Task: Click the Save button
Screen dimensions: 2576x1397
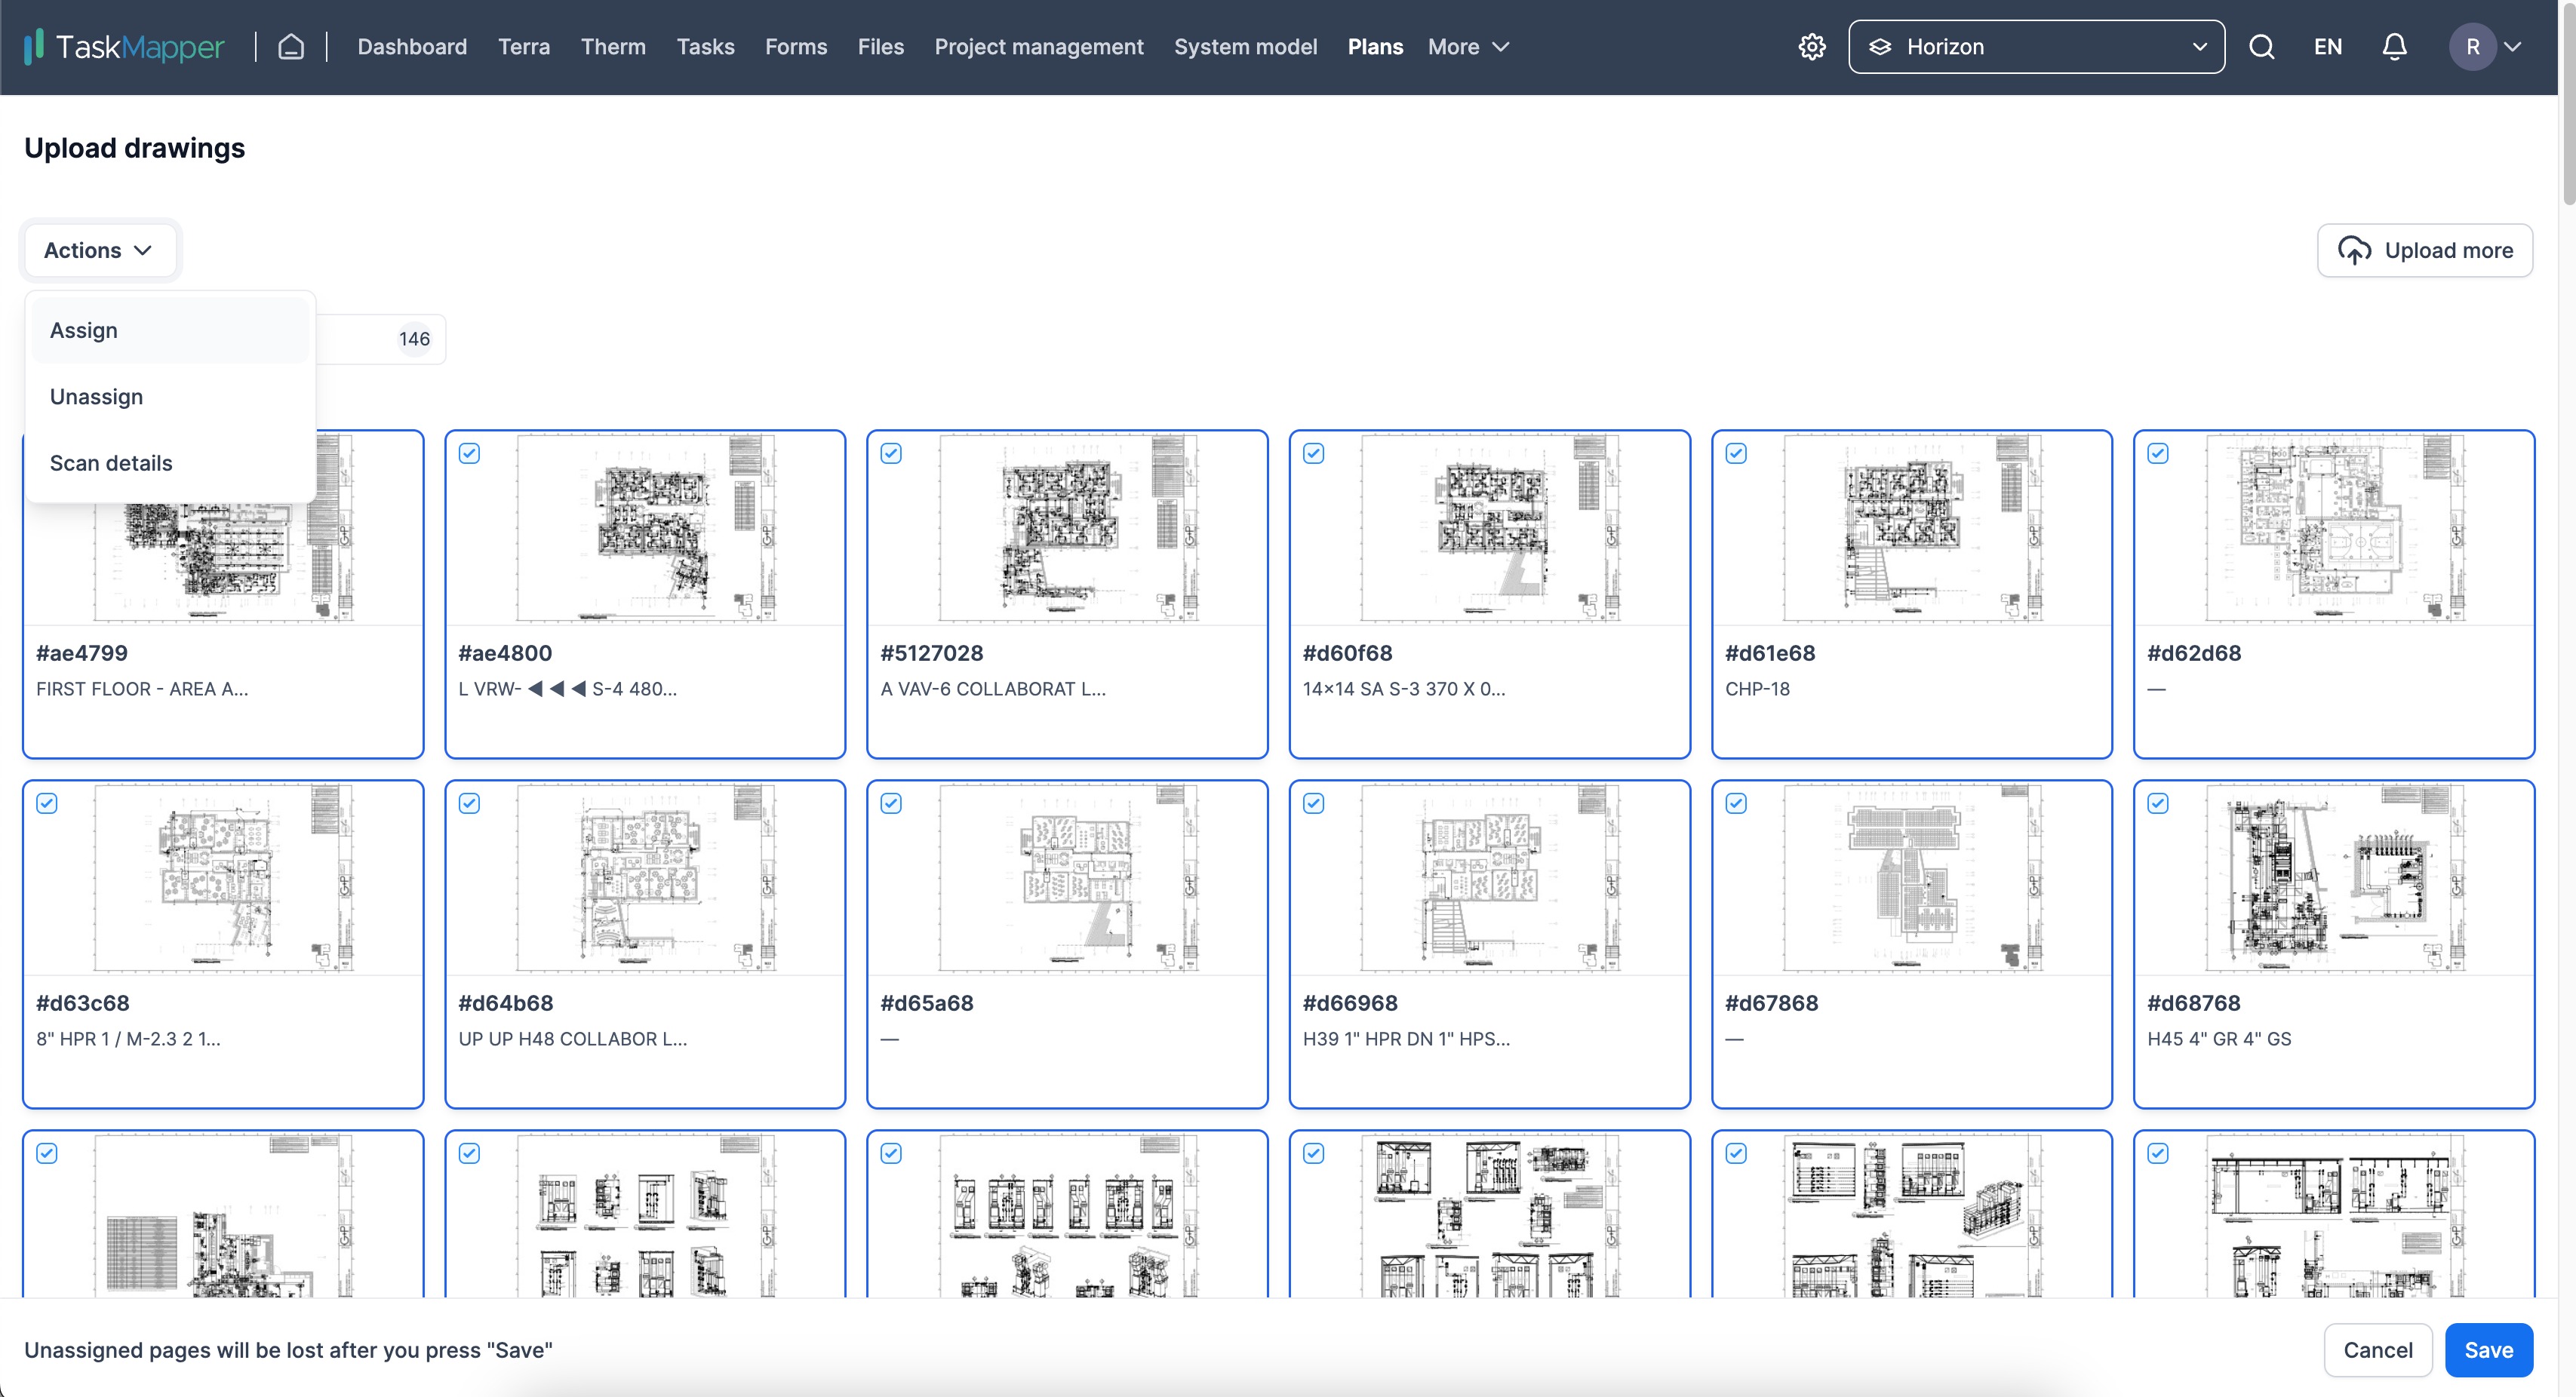Action: (x=2488, y=1350)
